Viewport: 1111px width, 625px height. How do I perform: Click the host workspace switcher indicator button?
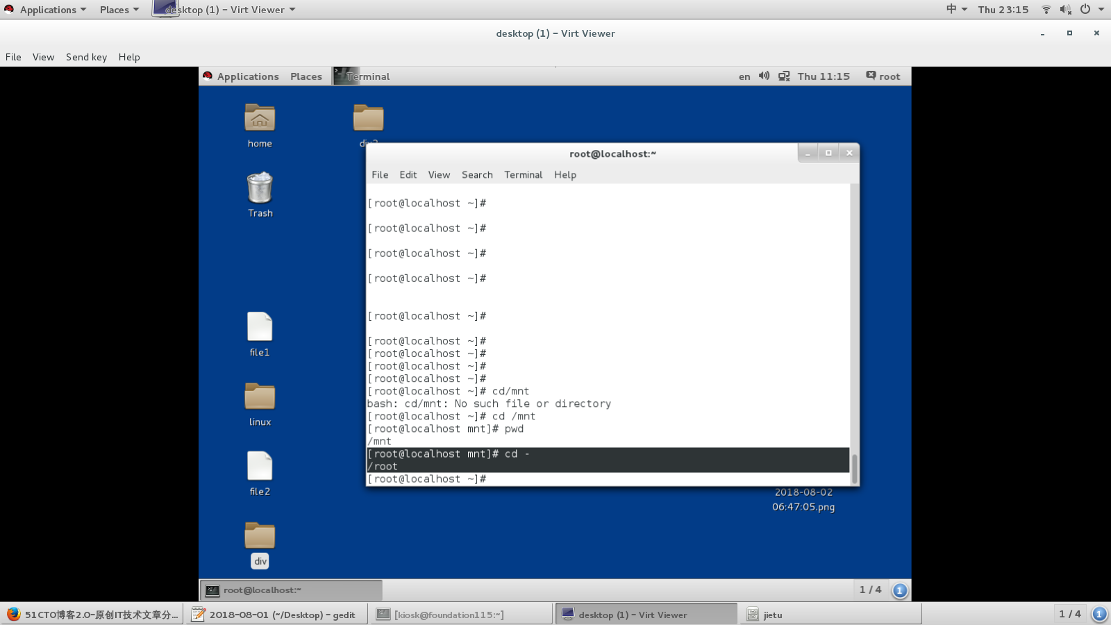coord(1099,614)
